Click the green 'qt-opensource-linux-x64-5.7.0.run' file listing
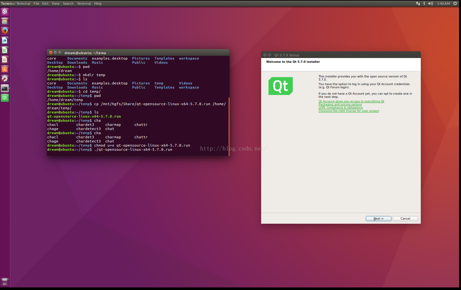This screenshot has width=461, height=290. (x=84, y=116)
